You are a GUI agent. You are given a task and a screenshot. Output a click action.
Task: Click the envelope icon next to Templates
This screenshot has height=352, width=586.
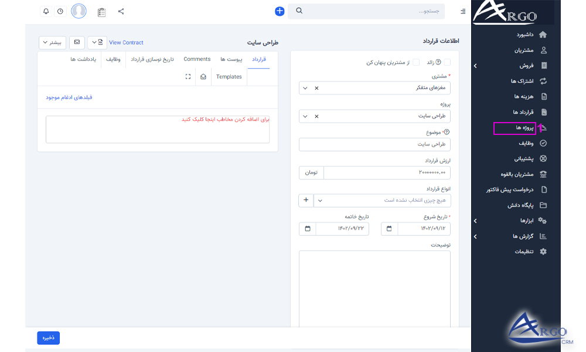203,76
